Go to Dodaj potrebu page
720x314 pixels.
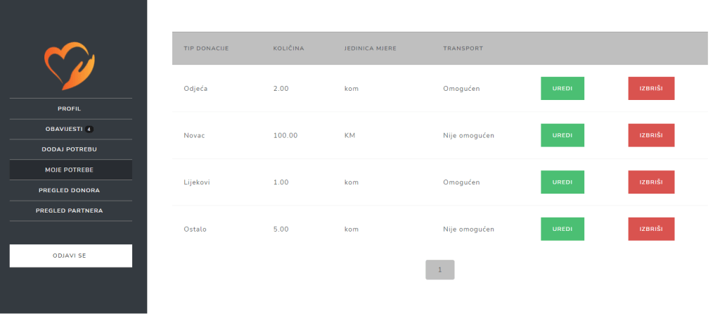tap(70, 149)
